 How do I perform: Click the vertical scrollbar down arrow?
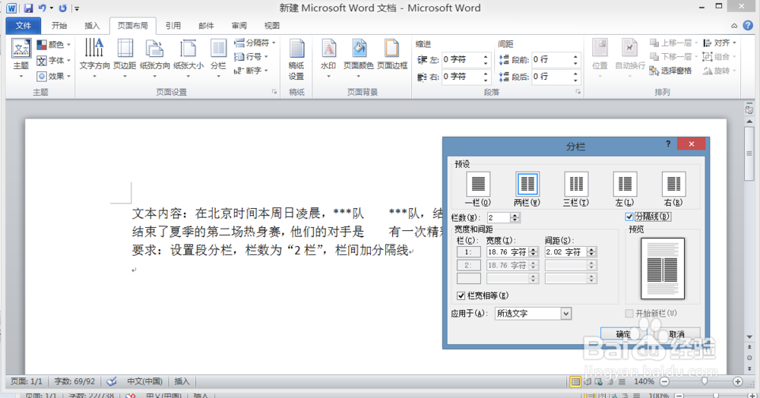[749, 336]
